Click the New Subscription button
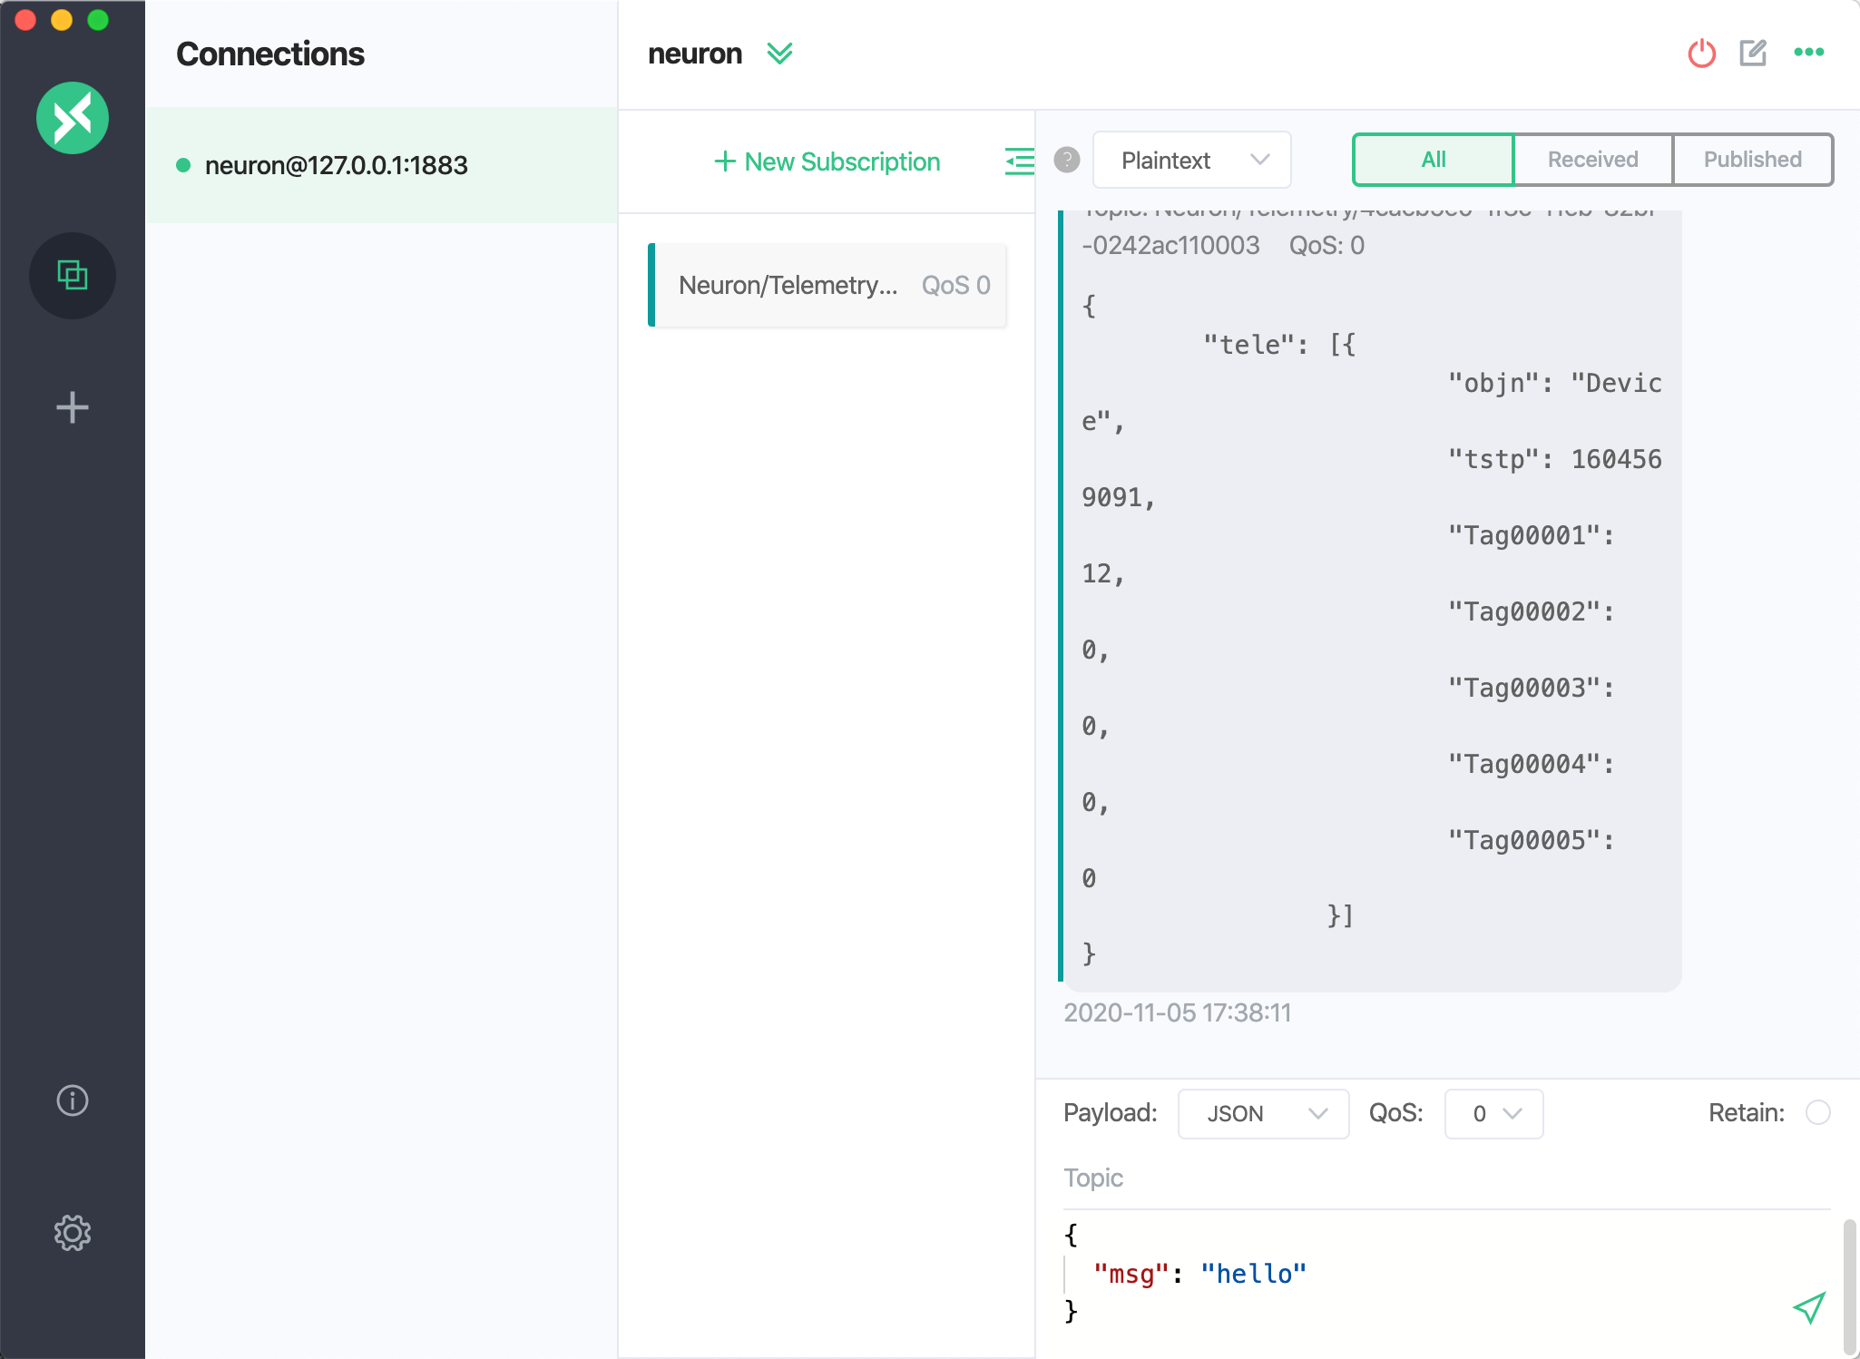 click(827, 161)
